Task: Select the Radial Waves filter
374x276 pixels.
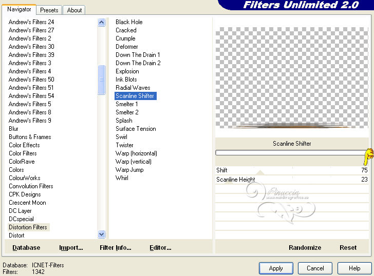Action: 133,88
